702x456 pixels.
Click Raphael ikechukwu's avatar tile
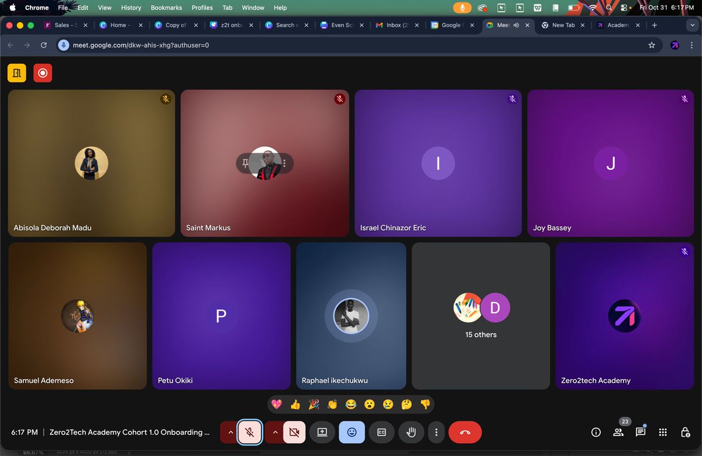[x=351, y=316]
